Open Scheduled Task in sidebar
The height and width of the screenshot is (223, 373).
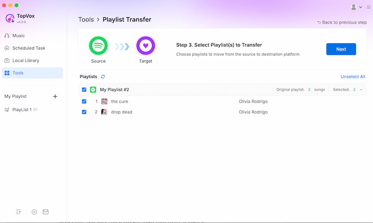pyautogui.click(x=32, y=48)
